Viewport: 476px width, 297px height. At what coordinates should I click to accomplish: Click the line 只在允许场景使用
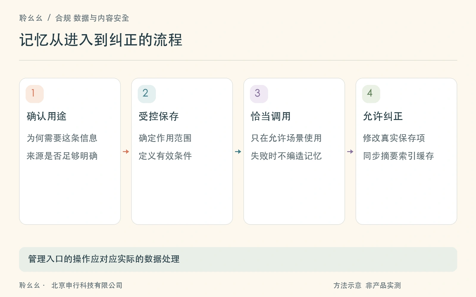(286, 138)
